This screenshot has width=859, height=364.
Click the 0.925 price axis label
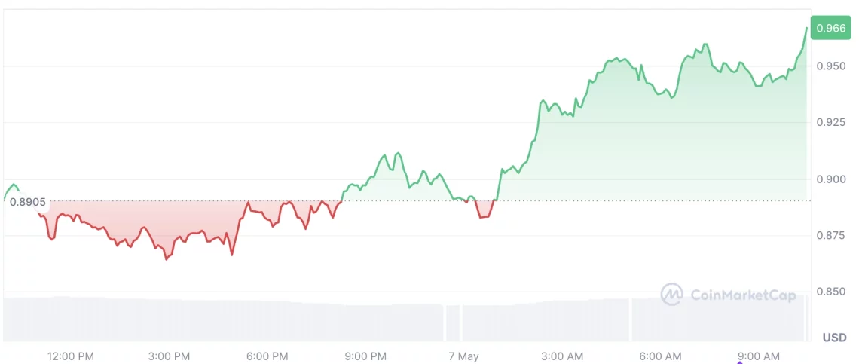click(831, 122)
